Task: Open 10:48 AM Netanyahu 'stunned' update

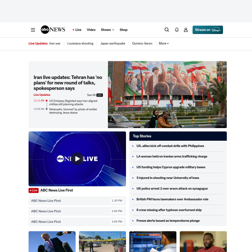Action: 73,111
